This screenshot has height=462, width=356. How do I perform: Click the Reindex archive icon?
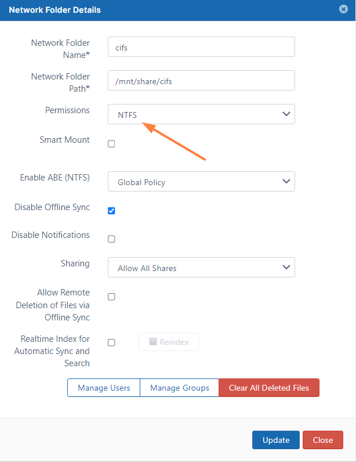click(x=153, y=342)
